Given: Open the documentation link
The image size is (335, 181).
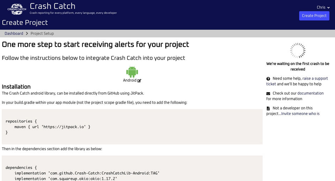Looking at the screenshot, I should point(310,93).
